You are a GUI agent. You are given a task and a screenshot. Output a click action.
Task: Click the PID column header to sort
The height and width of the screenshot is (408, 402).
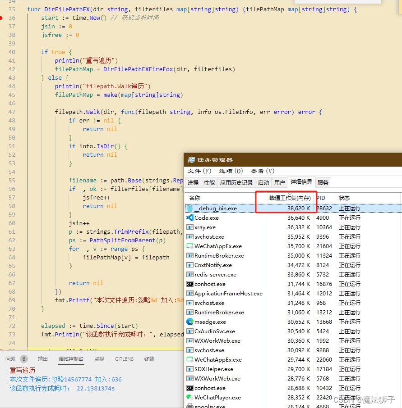pos(321,198)
